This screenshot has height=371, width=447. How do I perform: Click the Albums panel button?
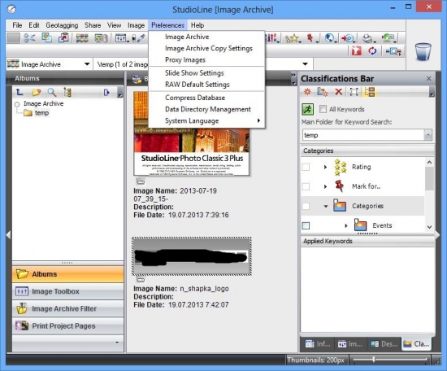pyautogui.click(x=67, y=274)
